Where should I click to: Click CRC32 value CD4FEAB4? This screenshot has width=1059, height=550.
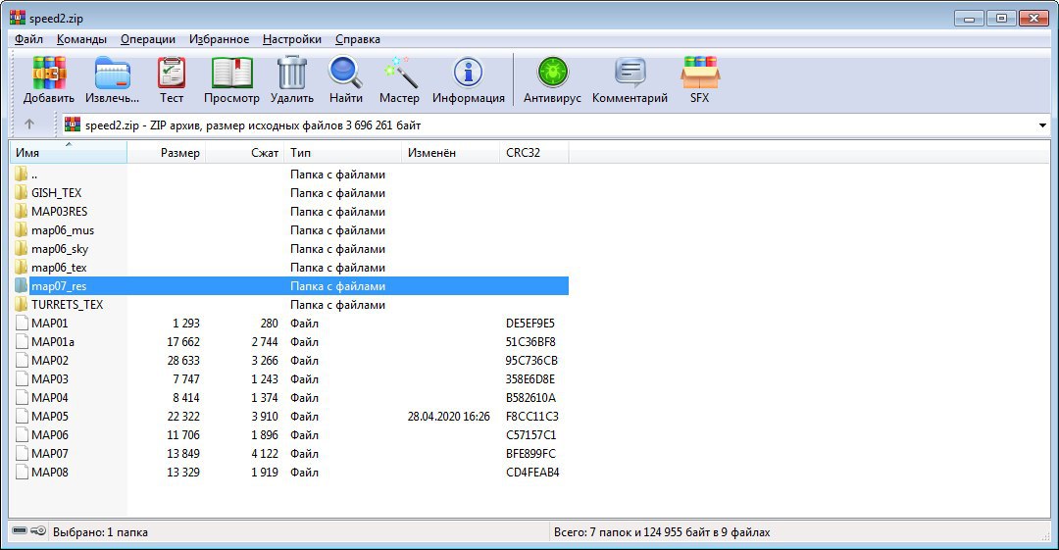[532, 472]
